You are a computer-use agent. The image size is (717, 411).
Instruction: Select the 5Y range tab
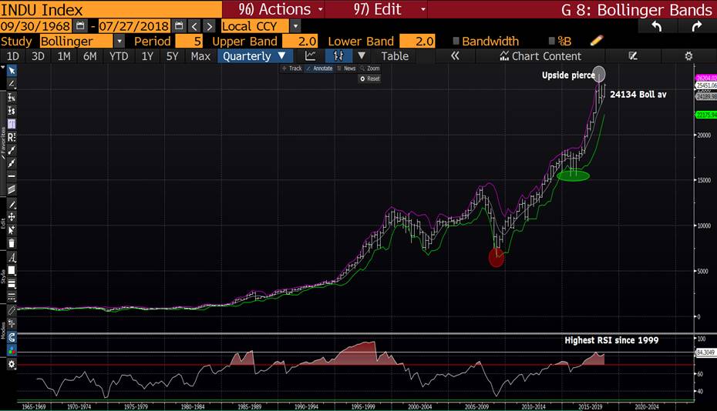point(172,55)
